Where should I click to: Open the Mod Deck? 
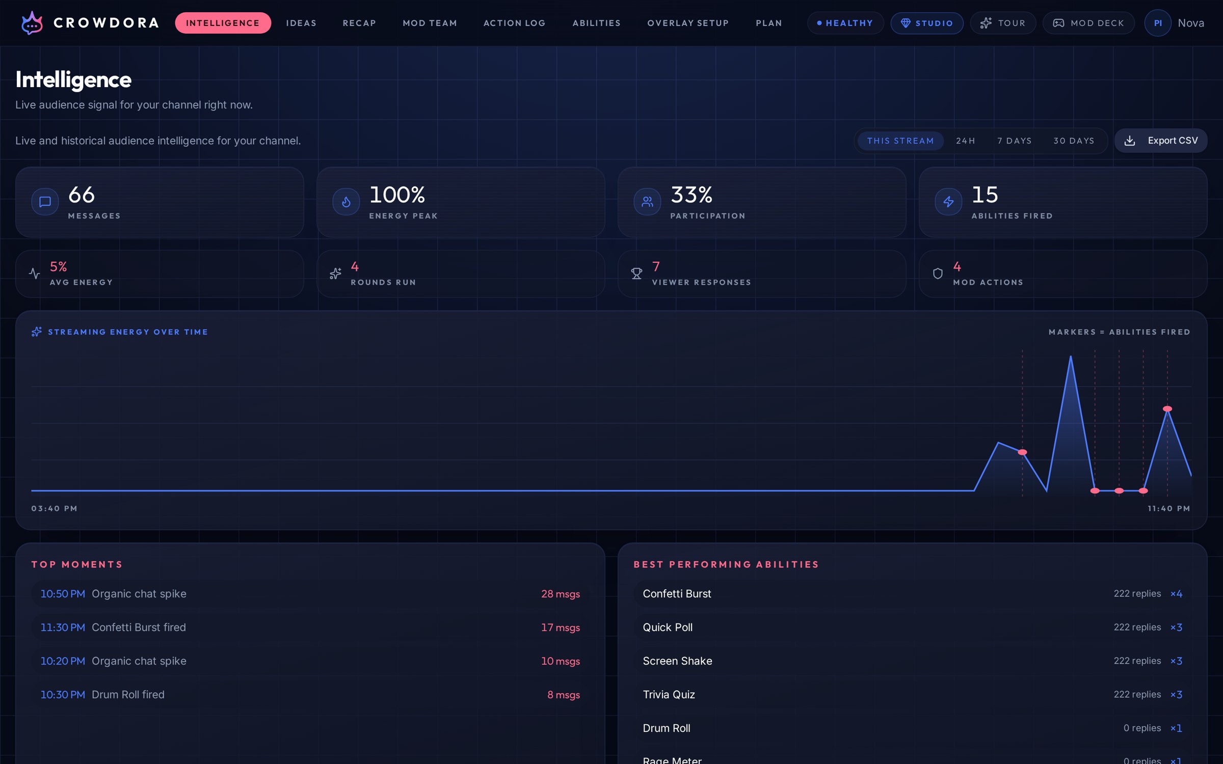(x=1088, y=23)
